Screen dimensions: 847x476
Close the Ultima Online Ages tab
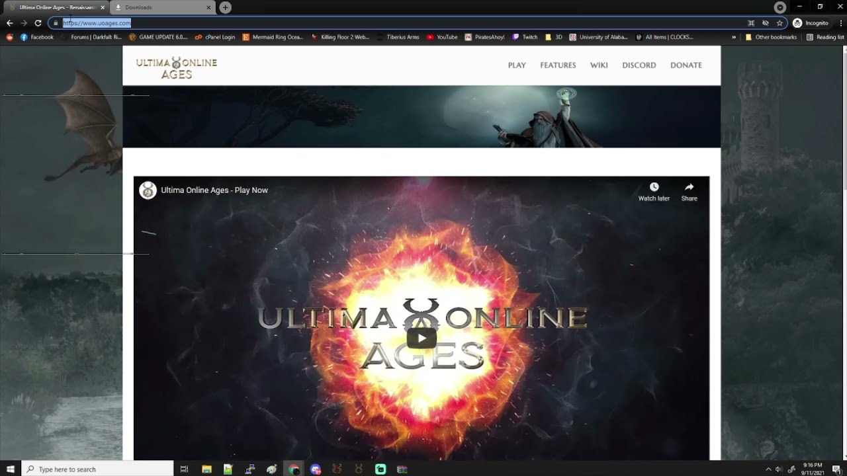click(103, 7)
